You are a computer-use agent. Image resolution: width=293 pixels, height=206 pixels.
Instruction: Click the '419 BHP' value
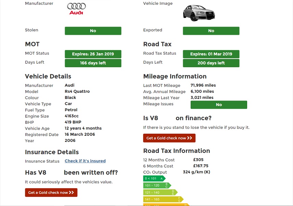point(73,122)
